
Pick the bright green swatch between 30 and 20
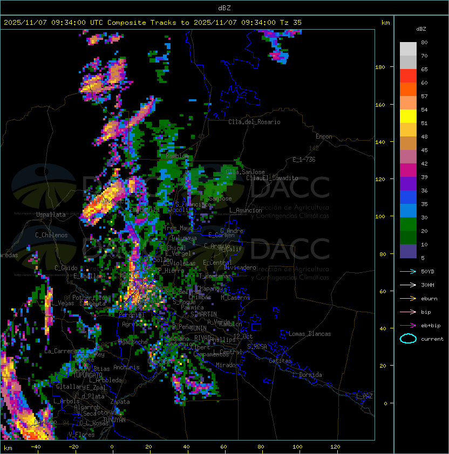408,224
